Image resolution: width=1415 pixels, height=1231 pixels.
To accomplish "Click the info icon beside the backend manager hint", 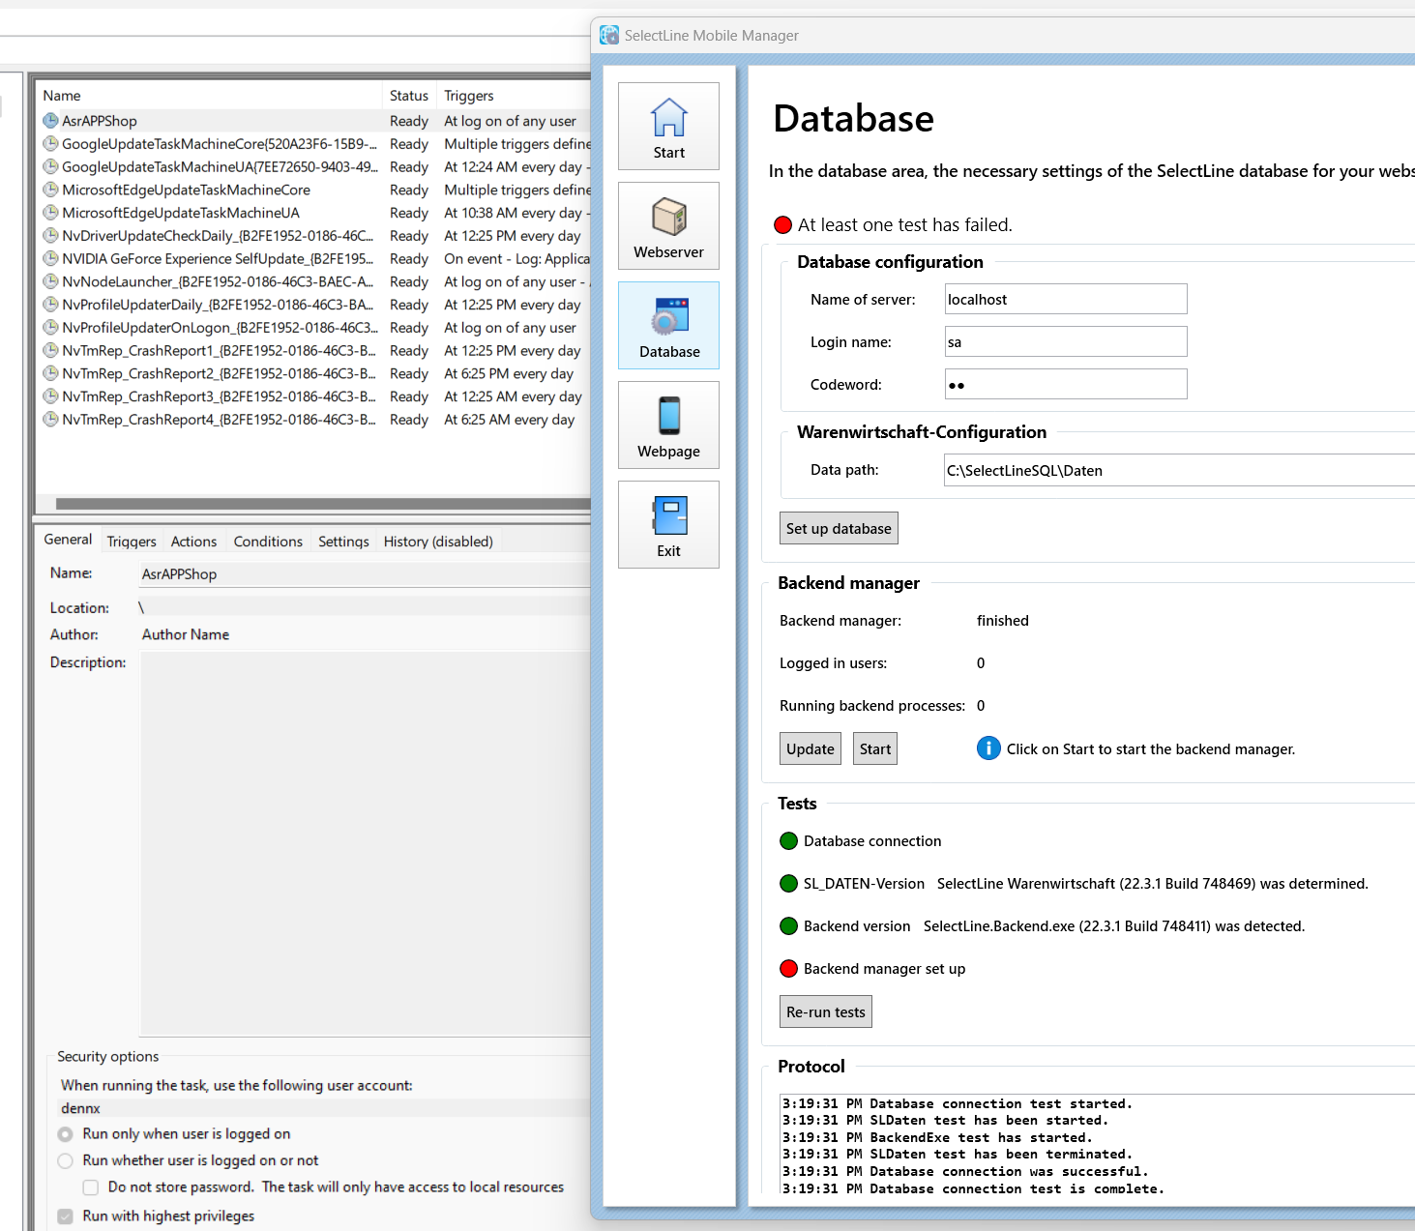I will pos(988,747).
